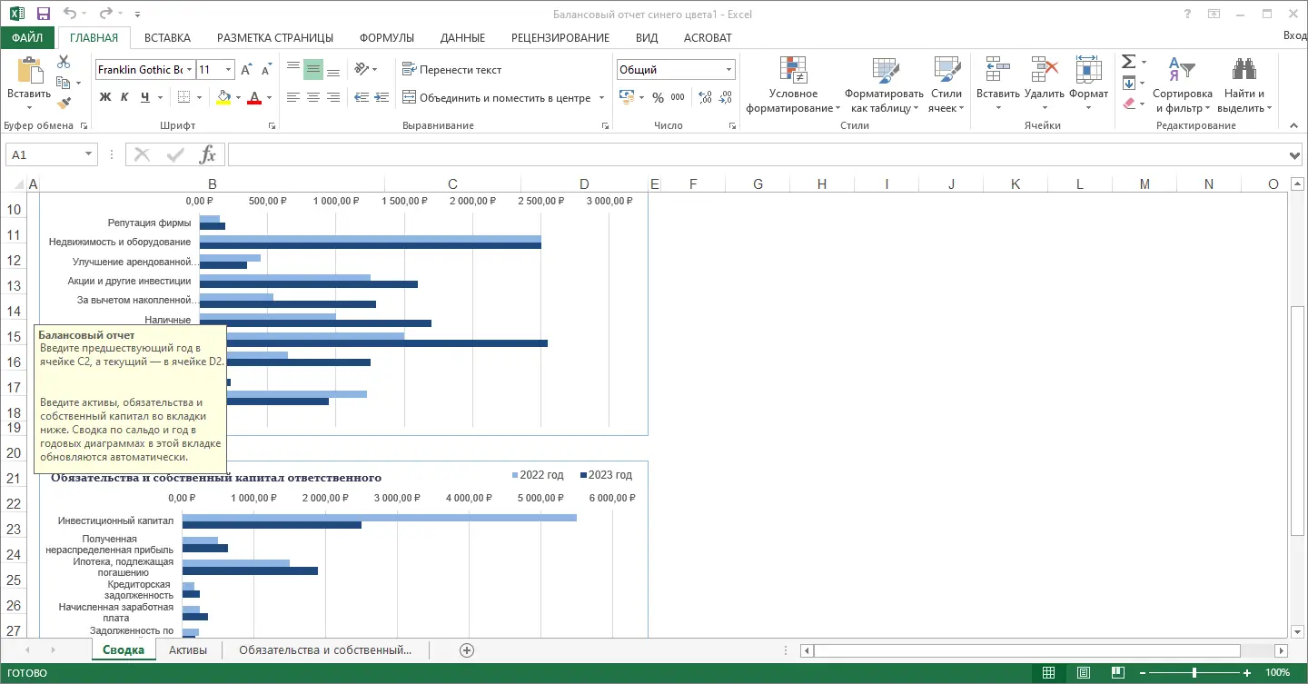Viewport: 1308px width, 684px height.
Task: Click the zoom slider in status bar
Action: click(1194, 673)
